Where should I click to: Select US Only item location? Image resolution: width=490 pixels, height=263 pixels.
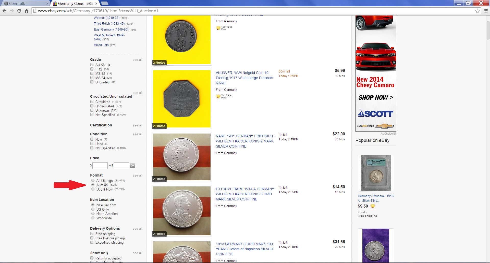pos(93,209)
